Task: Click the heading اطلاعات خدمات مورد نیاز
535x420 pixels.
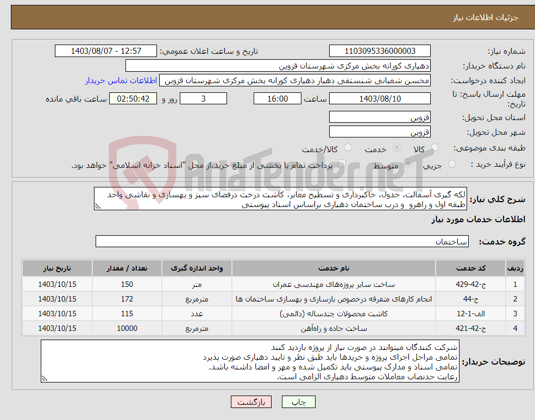Action: [479, 220]
